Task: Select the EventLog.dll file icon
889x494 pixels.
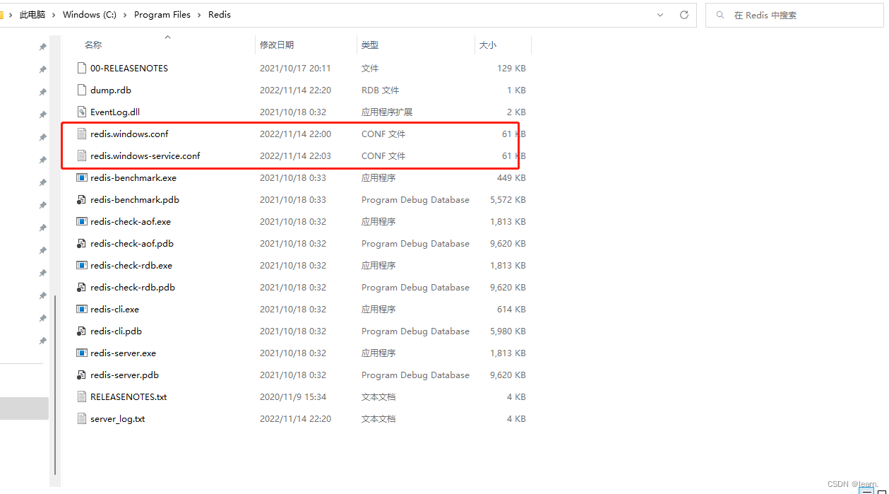Action: click(x=81, y=112)
